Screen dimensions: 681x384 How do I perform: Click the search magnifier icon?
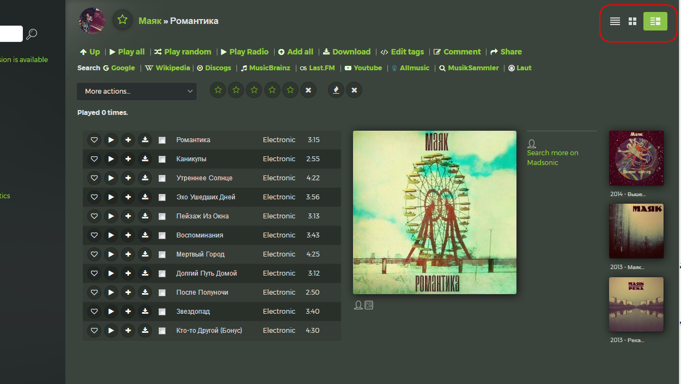32,34
